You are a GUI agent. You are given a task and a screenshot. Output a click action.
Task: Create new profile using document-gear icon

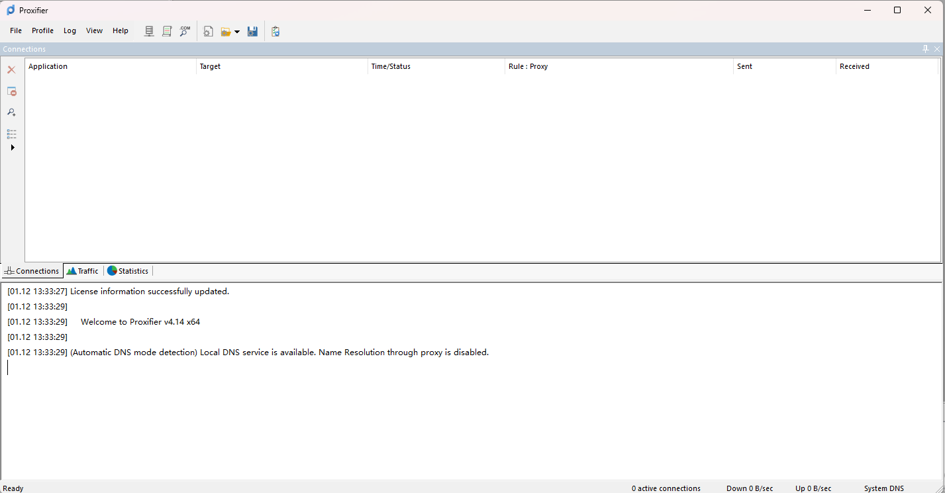pyautogui.click(x=208, y=31)
